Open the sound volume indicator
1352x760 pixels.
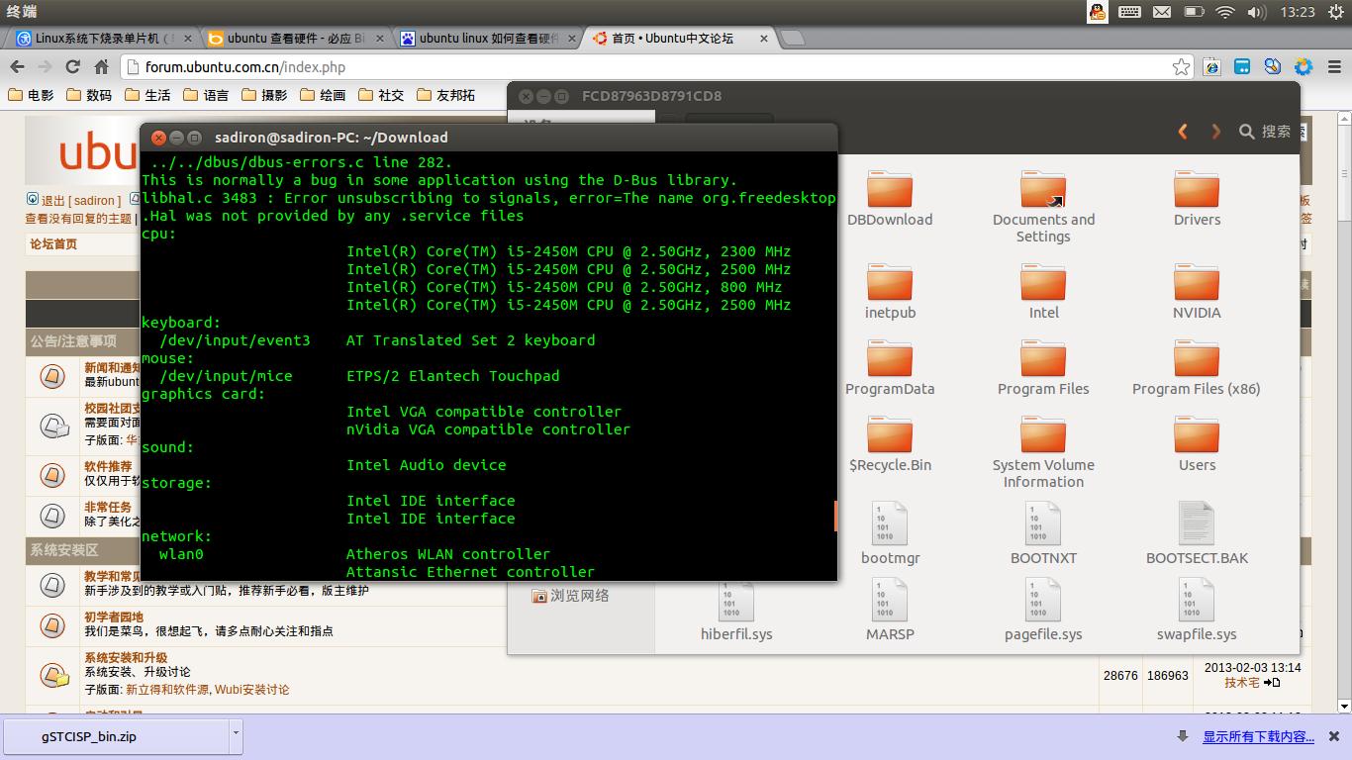tap(1257, 12)
